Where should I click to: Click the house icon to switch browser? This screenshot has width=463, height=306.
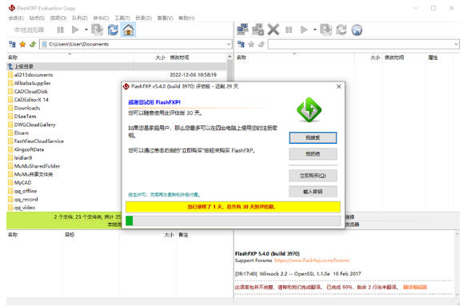pyautogui.click(x=128, y=30)
